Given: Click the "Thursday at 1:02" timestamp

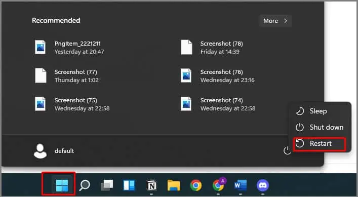Looking at the screenshot, I should (x=77, y=80).
